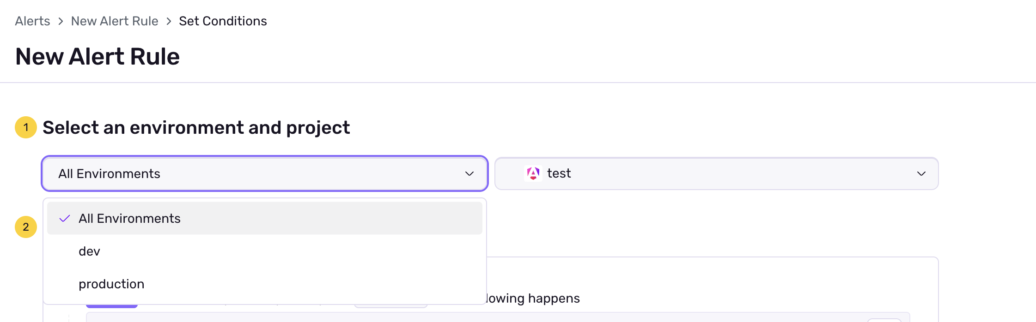This screenshot has height=322, width=1036.
Task: Pick the production environment option
Action: (111, 284)
